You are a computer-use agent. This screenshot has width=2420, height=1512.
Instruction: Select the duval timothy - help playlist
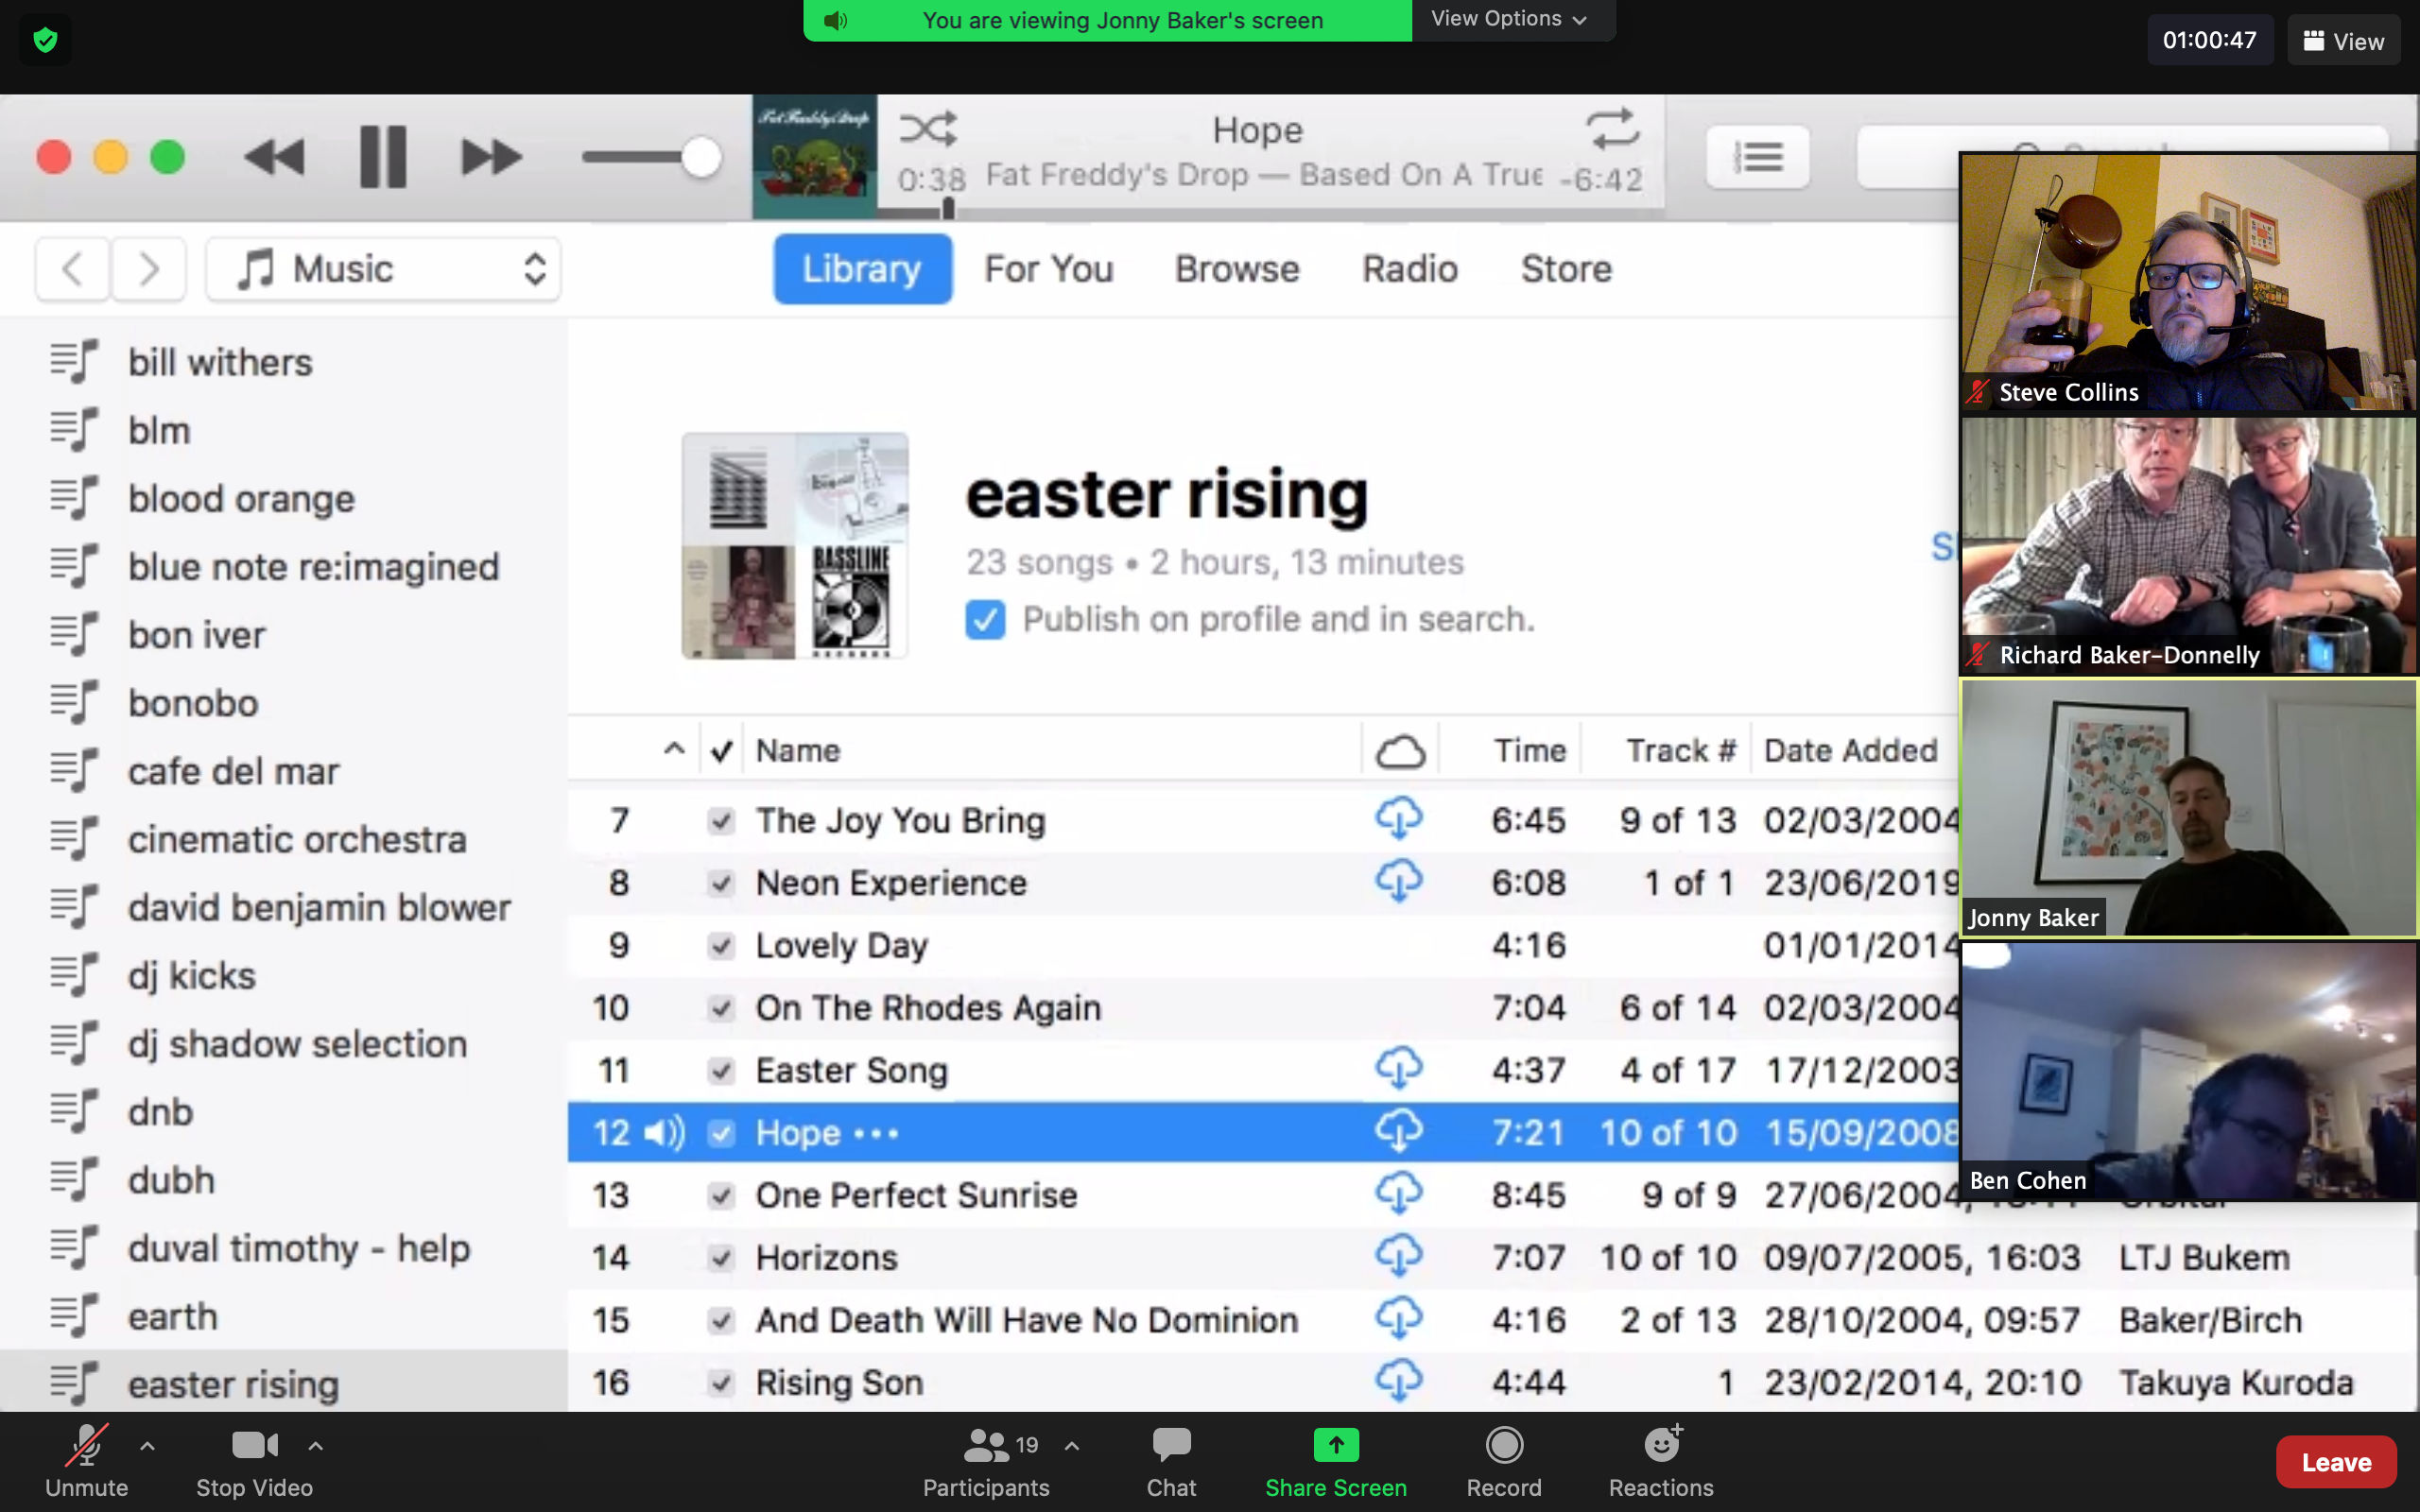[284, 1248]
